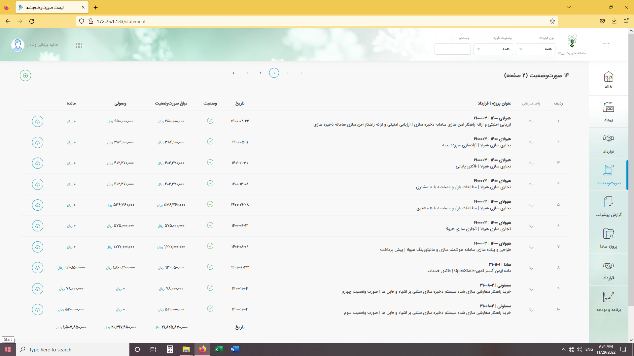634x356 pixels.
Task: Open برنامه و بودجه budget icon
Action: [x=608, y=302]
